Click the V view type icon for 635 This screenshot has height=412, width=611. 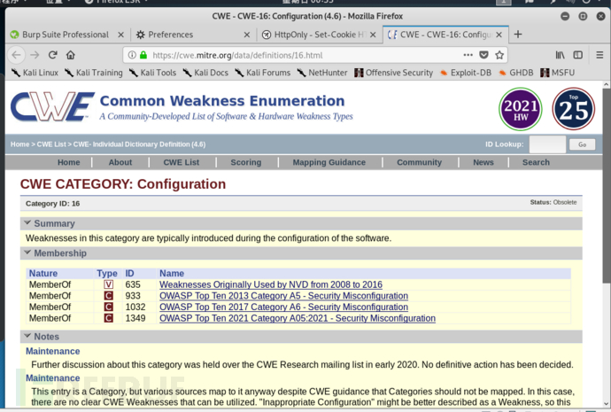point(108,284)
